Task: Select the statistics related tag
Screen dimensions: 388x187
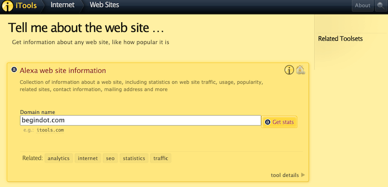Action: [134, 158]
